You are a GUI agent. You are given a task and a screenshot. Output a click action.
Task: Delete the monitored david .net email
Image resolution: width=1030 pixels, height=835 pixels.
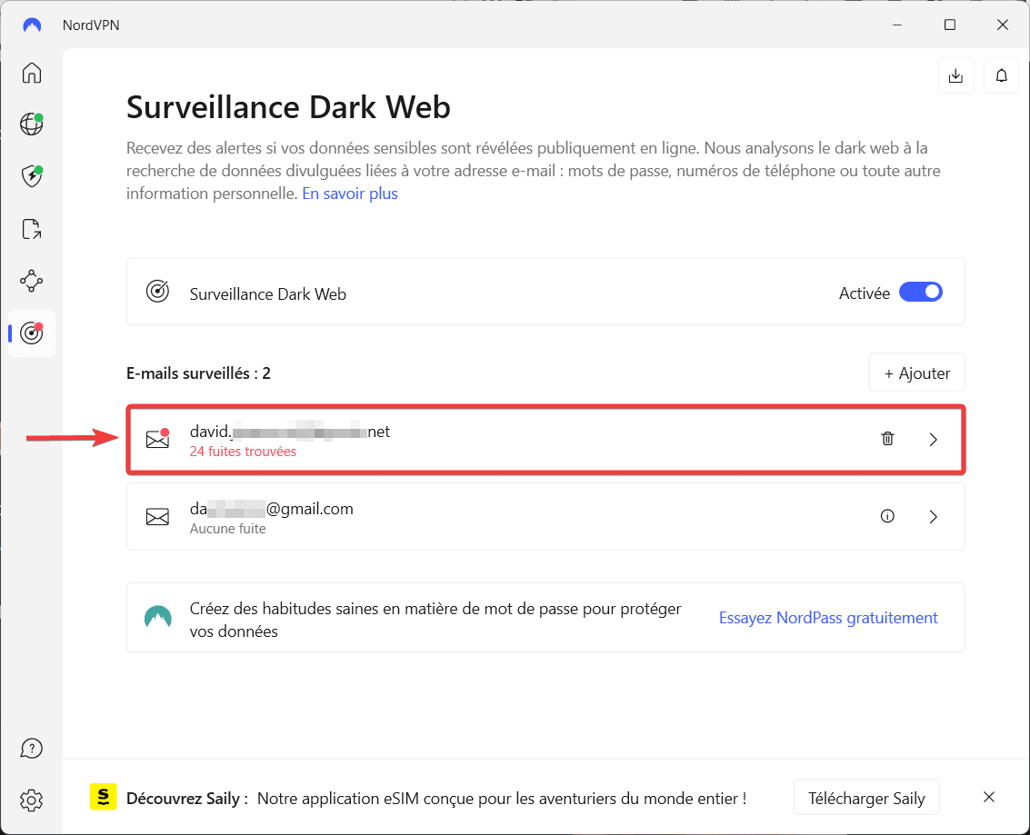(887, 439)
